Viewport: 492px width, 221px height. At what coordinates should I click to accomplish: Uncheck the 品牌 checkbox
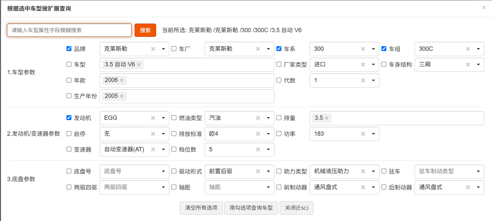click(69, 49)
